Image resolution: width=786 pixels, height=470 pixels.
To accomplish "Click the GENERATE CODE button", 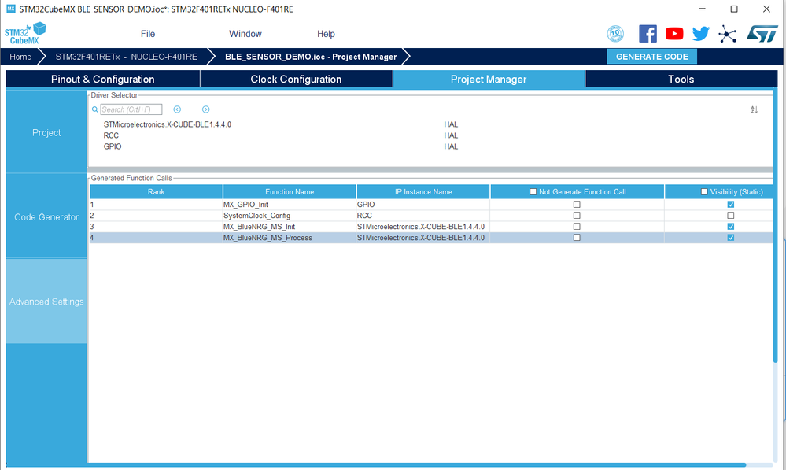I will coord(651,57).
